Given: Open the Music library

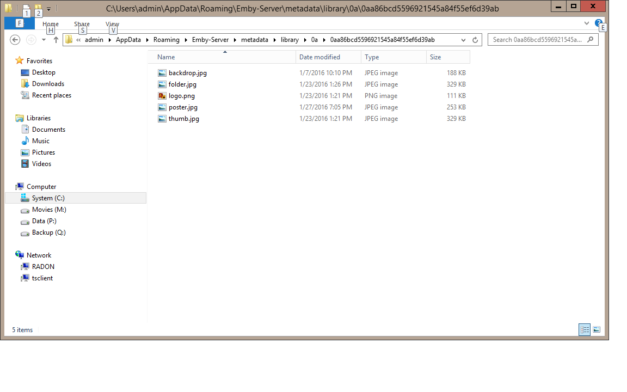Looking at the screenshot, I should [41, 141].
